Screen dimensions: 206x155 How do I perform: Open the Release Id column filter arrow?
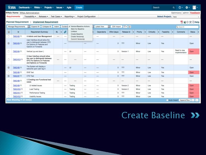tap(133, 32)
